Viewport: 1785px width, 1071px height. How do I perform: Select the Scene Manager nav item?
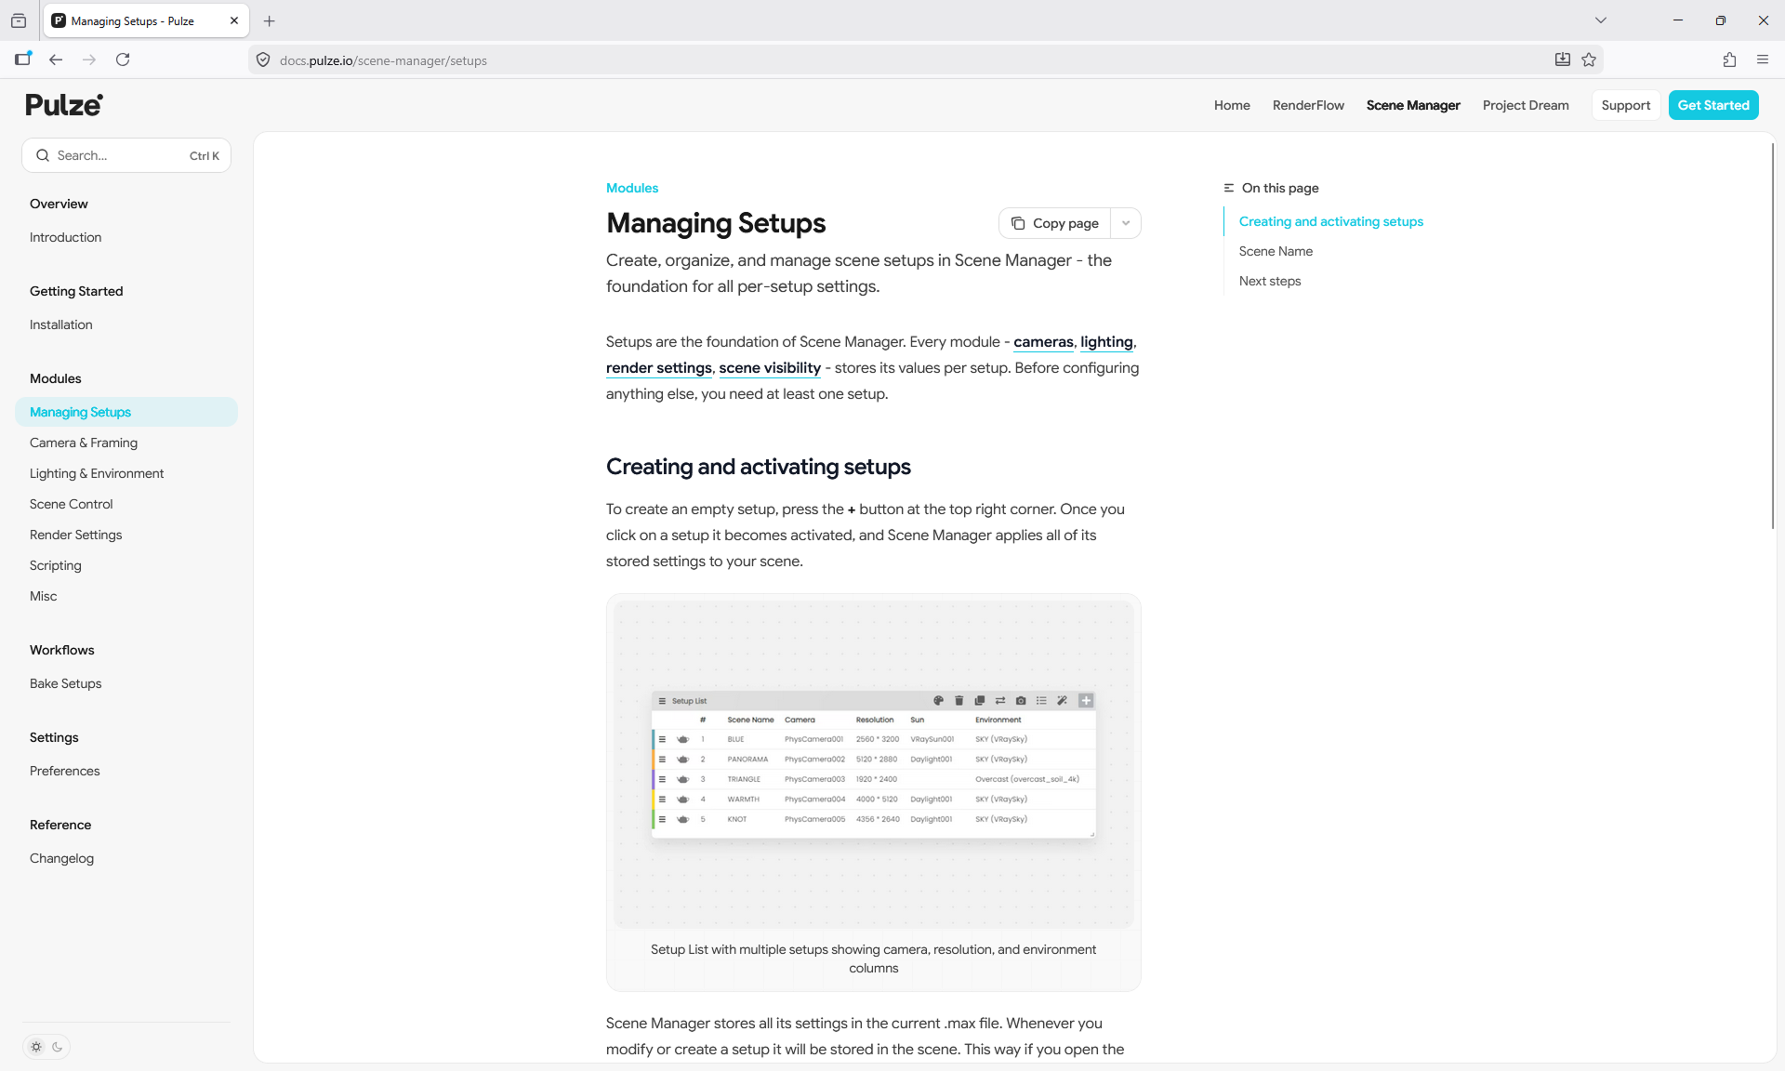click(1413, 105)
